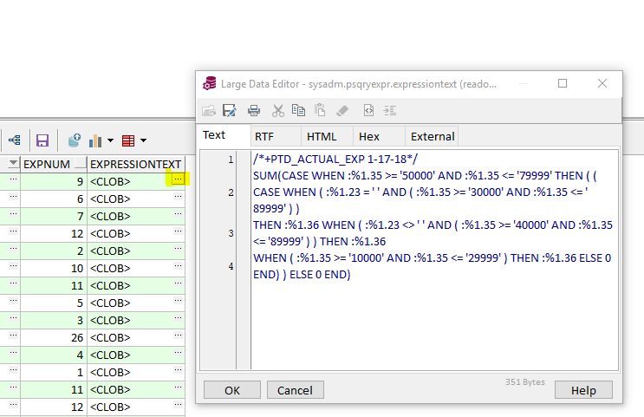Screen dimensions: 644x417
Task: Sort by the EXPRESSIONTEXT column header
Action: point(136,165)
